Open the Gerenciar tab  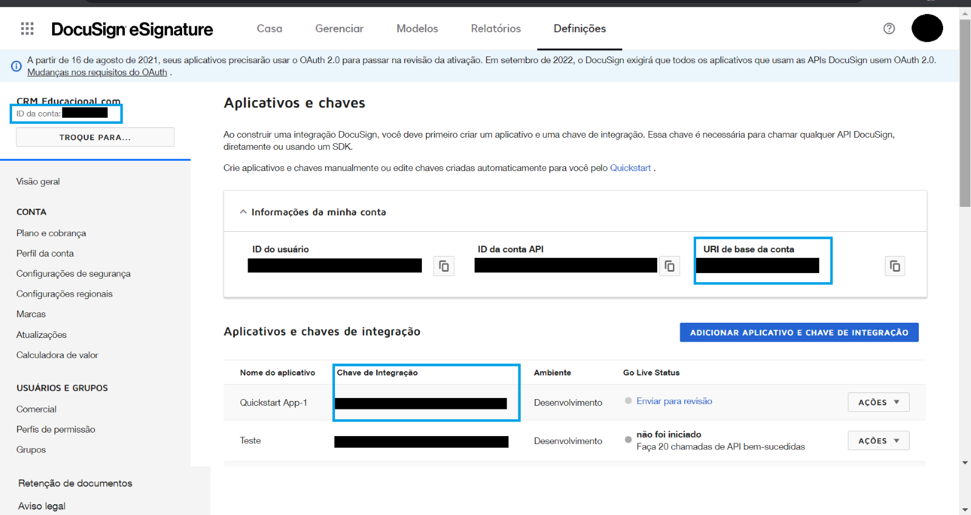[339, 29]
